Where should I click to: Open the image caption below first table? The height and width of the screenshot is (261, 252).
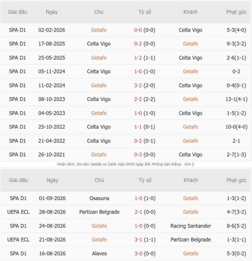(x=126, y=164)
